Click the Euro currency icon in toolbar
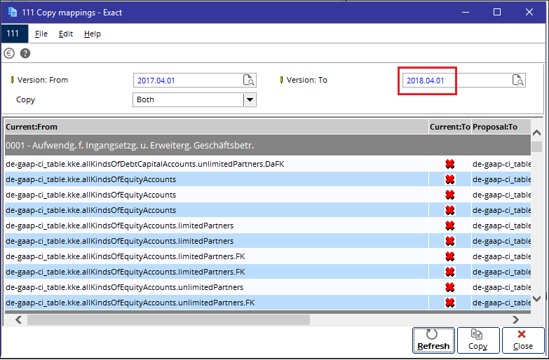 [x=9, y=53]
